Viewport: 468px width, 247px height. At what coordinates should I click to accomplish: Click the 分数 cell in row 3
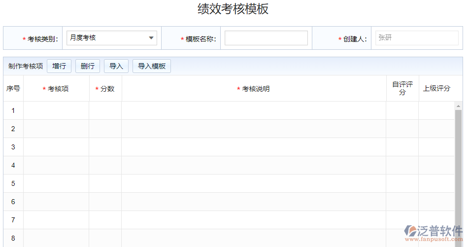coord(105,147)
